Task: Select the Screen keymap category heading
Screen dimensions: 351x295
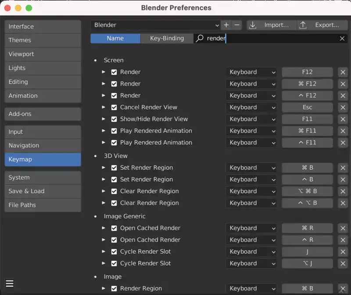Action: (114, 60)
